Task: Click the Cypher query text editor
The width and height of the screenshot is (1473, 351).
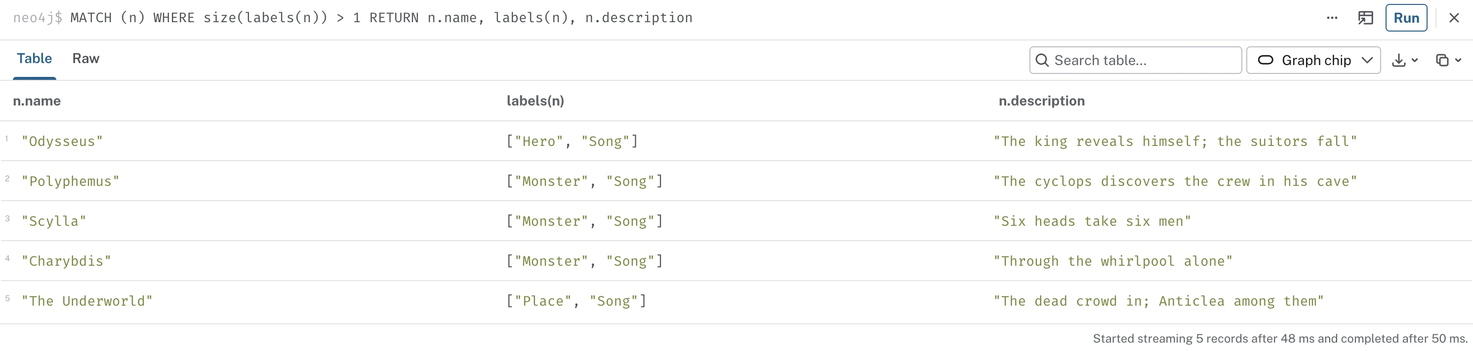Action: 381,18
